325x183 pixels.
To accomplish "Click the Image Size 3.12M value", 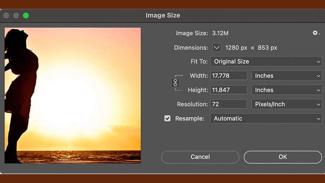I will [x=220, y=33].
